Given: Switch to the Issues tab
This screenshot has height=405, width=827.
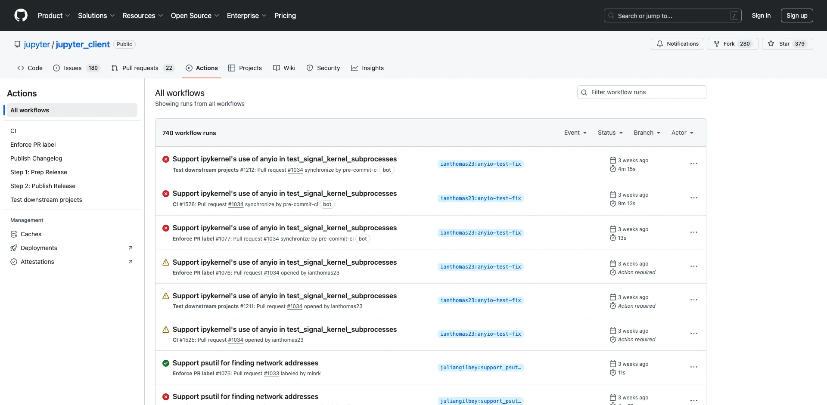Looking at the screenshot, I should click(x=76, y=68).
